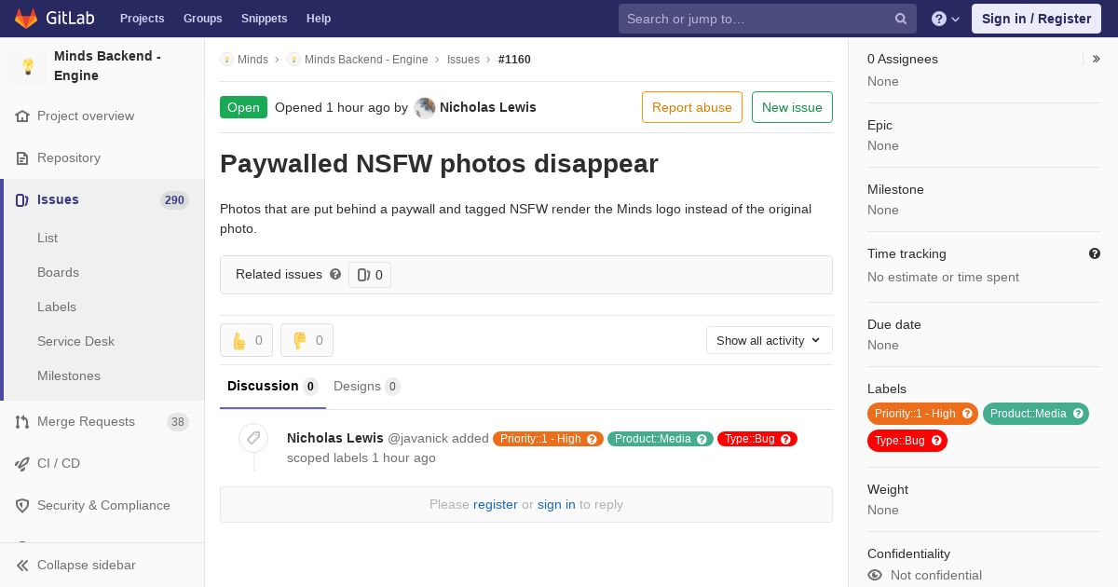The image size is (1118, 587).
Task: Click the Issues count badge 290
Action: click(174, 200)
